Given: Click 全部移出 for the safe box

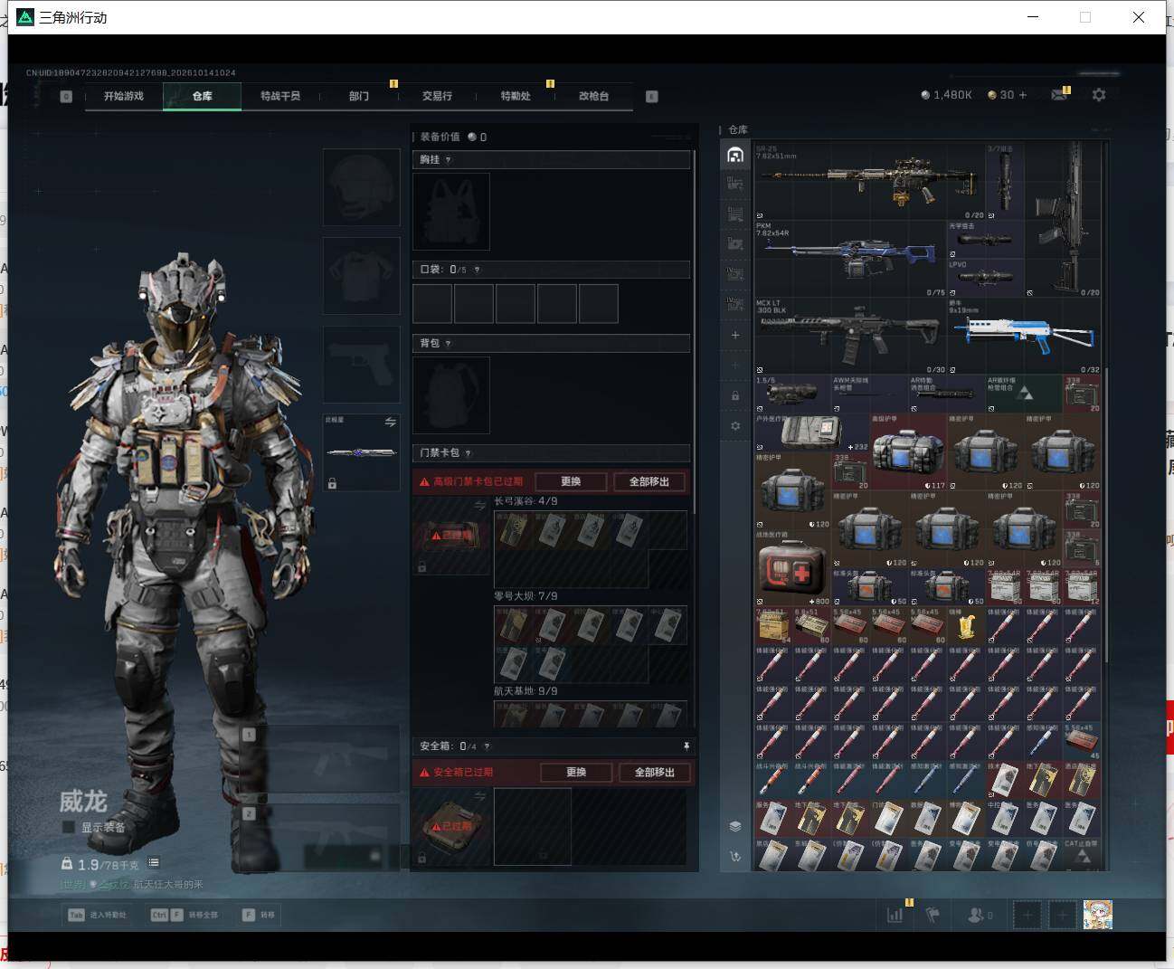Looking at the screenshot, I should (655, 772).
